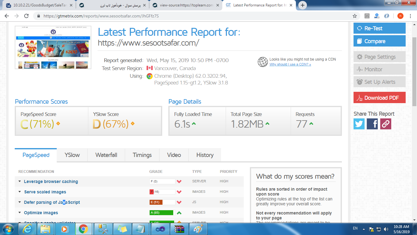Share report on Facebook
417x235 pixels.
click(372, 124)
